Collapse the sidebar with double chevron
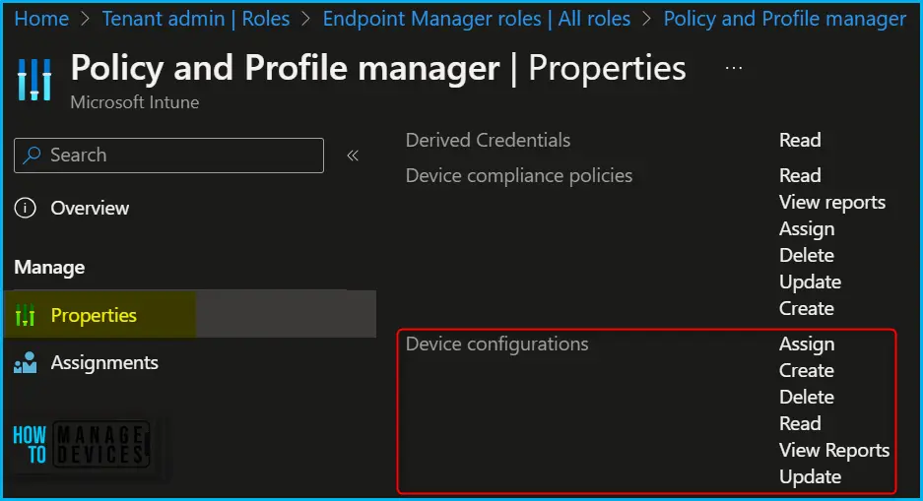 click(353, 156)
